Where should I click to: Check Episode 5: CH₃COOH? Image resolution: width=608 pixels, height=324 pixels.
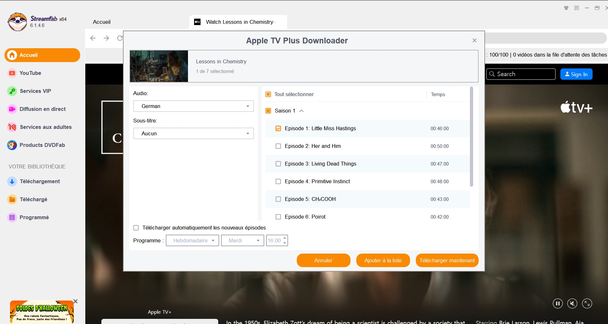[278, 199]
